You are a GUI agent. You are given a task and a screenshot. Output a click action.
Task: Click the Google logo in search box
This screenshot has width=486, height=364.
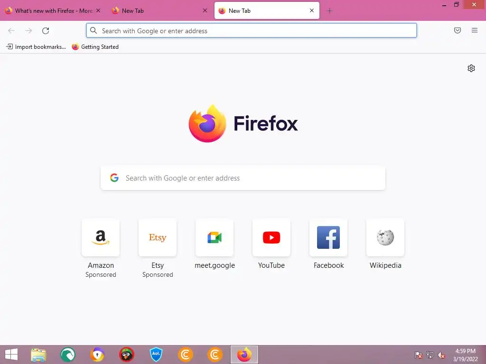pos(114,178)
